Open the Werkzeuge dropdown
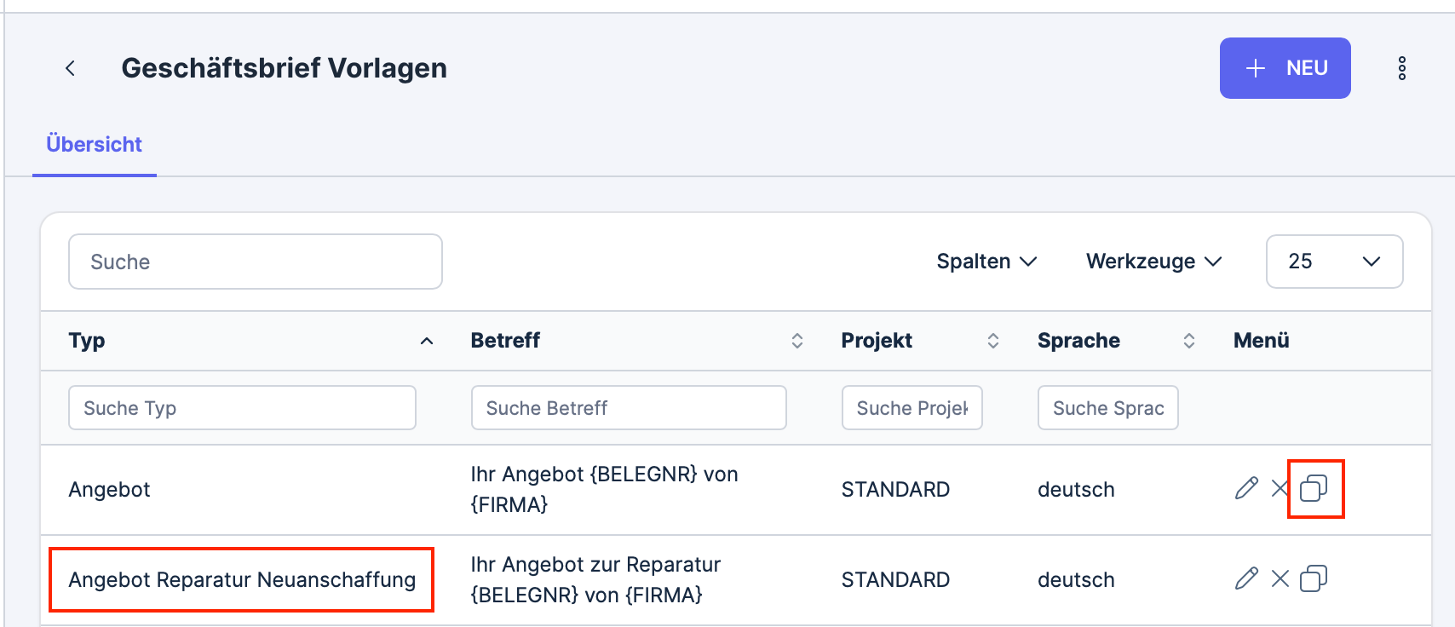The width and height of the screenshot is (1455, 627). pos(1154,262)
